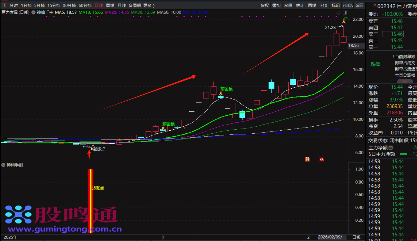Click the red R badge beside stock code
The height and width of the screenshot is (241, 417).
(374, 5)
